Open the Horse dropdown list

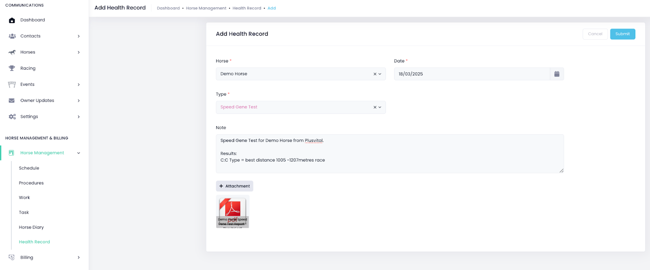(380, 74)
